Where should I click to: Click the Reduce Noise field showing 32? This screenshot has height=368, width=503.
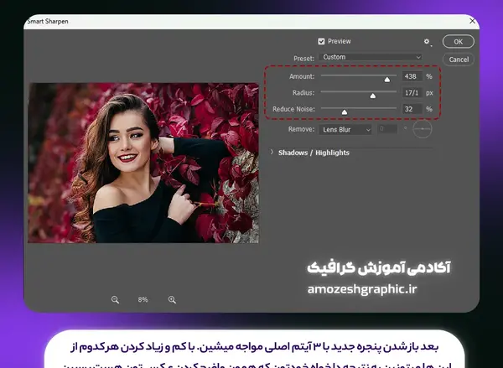(412, 109)
